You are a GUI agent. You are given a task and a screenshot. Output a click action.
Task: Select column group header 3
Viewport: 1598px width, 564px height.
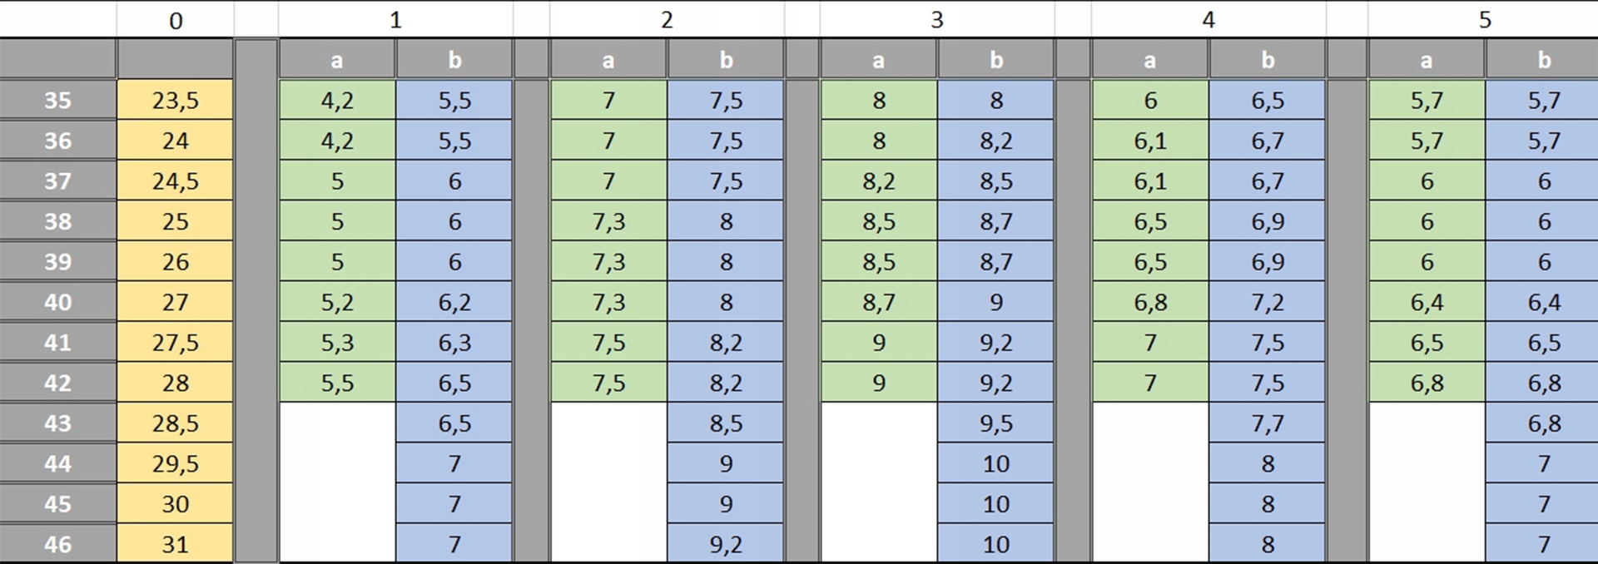937,20
